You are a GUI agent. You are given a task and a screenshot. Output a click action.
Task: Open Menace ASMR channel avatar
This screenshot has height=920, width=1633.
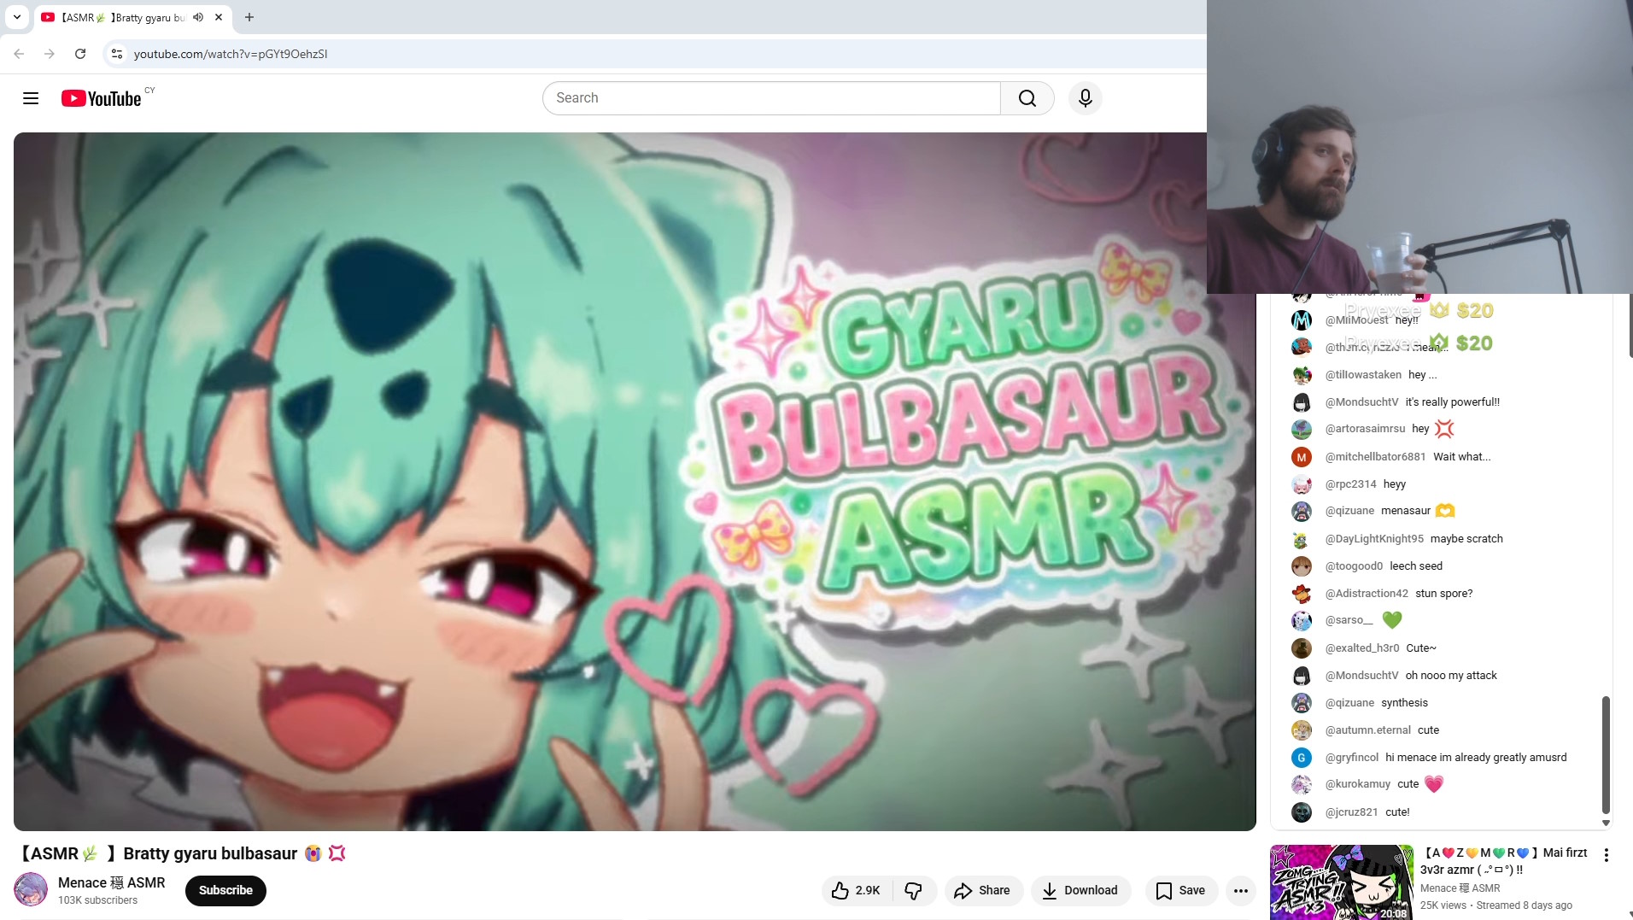pyautogui.click(x=31, y=889)
